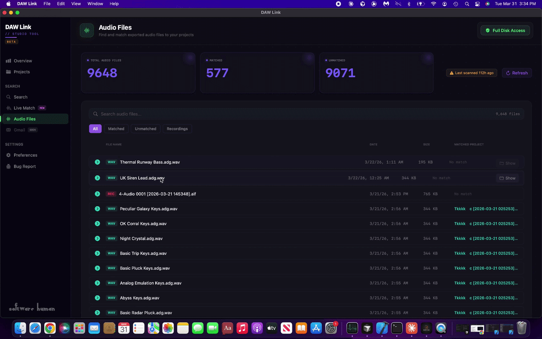Image resolution: width=542 pixels, height=339 pixels.
Task: Focus the Search audio files field
Action: pos(306,114)
